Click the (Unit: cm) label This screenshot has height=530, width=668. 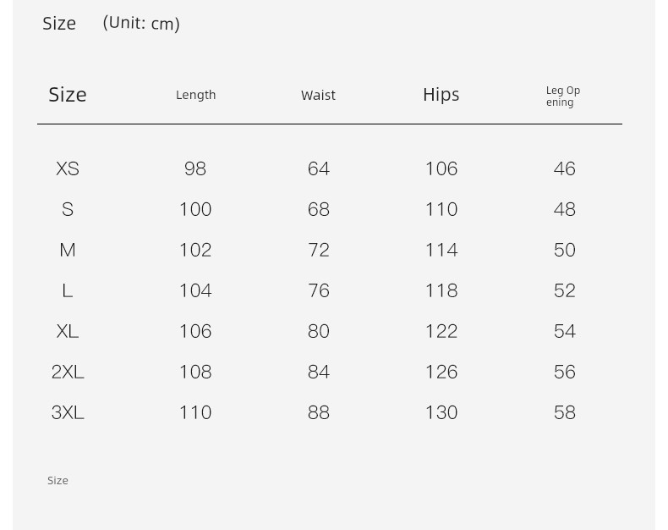point(141,23)
